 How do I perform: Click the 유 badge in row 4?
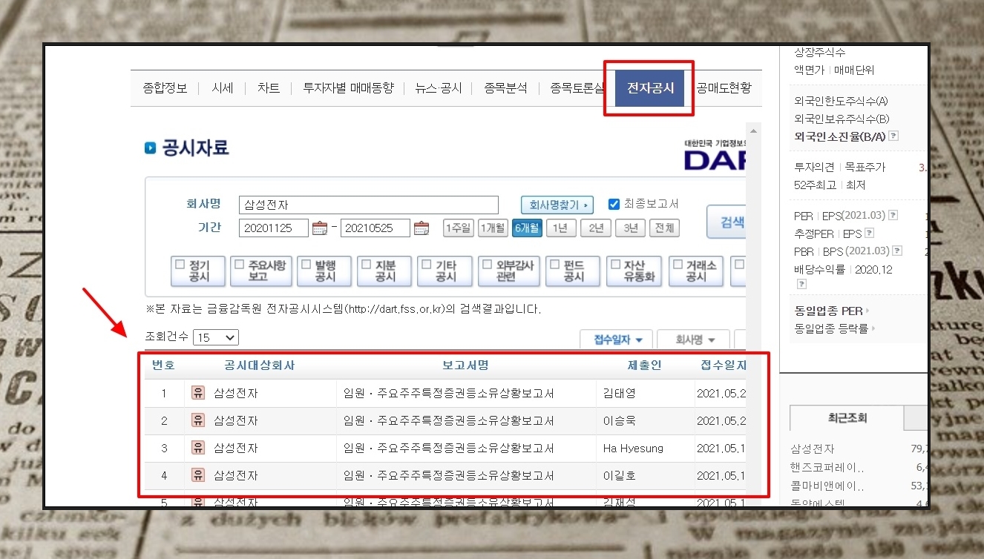(198, 475)
